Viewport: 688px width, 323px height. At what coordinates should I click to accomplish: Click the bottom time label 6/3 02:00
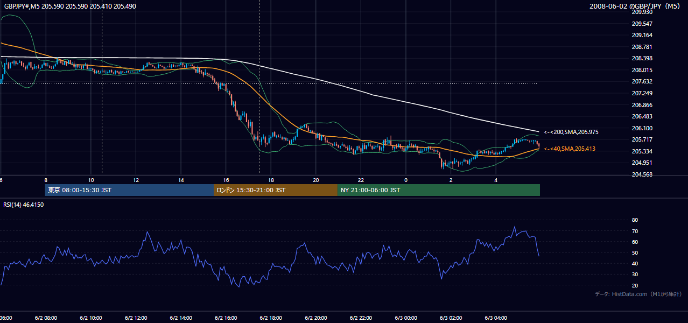point(451,318)
